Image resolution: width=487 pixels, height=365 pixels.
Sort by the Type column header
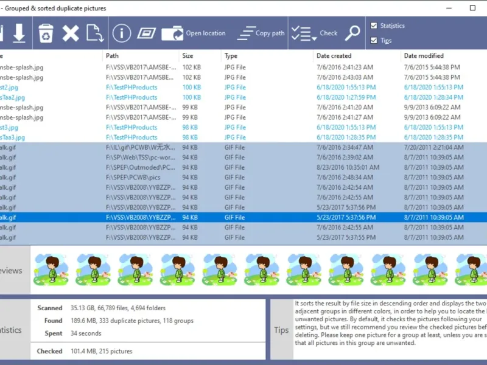[231, 55]
